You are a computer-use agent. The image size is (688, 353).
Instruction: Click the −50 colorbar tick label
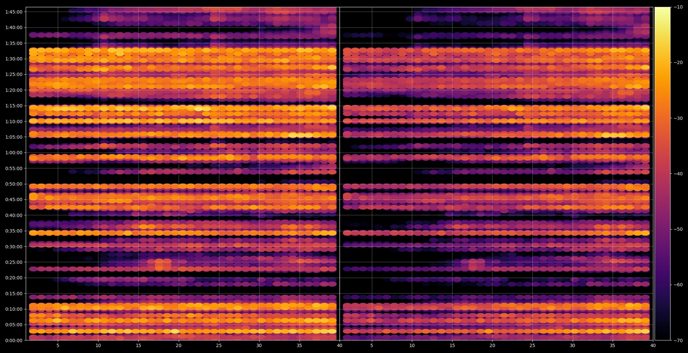[678, 229]
